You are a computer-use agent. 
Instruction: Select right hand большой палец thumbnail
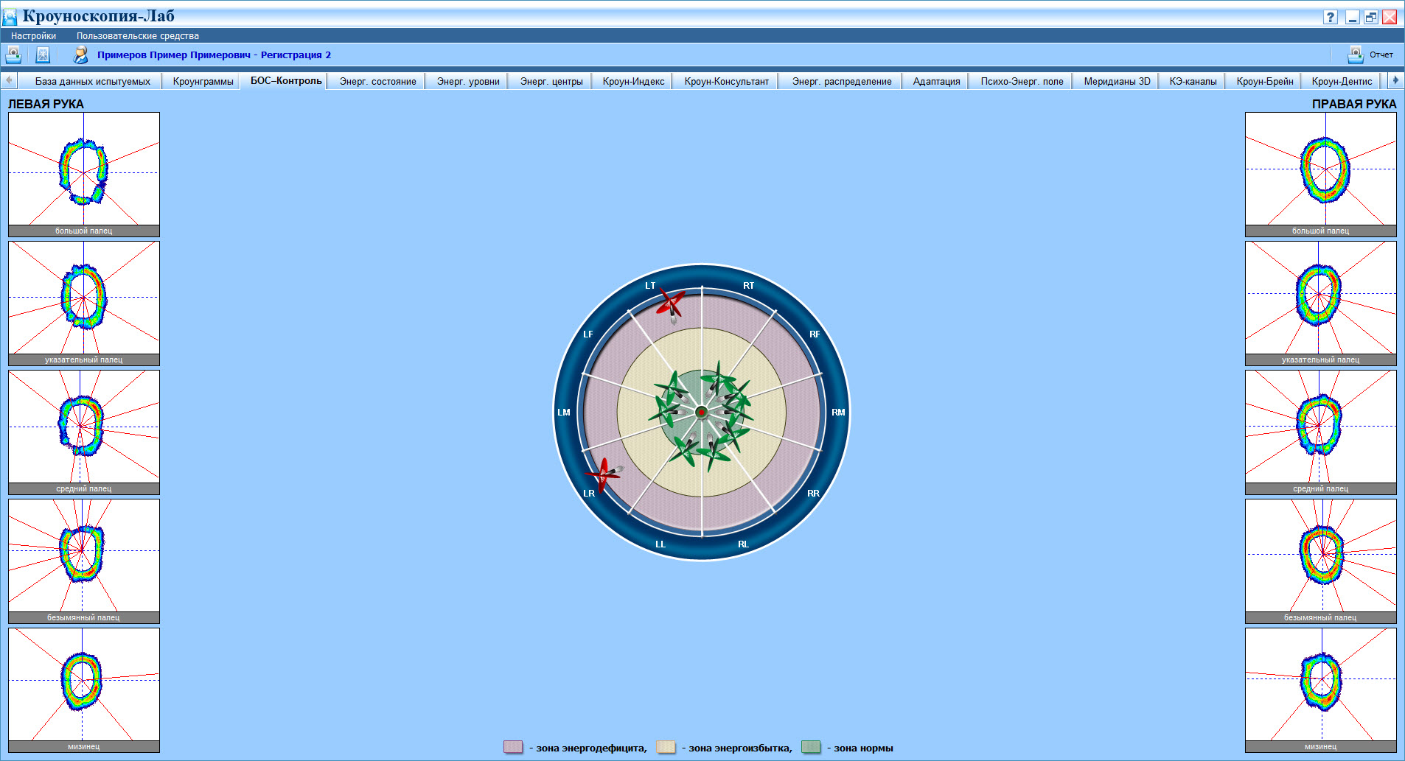(1321, 175)
